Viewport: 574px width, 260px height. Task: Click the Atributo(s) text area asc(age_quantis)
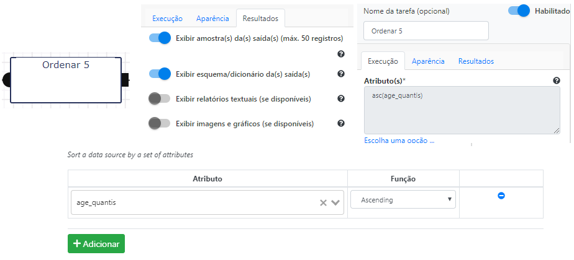click(x=462, y=110)
